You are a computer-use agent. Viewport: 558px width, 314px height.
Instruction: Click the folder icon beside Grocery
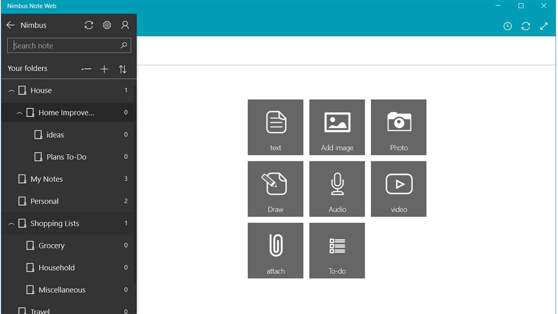30,245
